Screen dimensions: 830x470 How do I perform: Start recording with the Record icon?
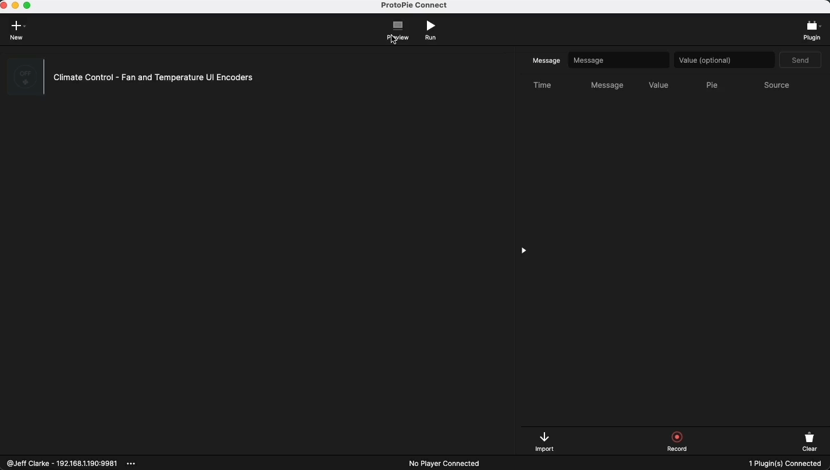click(677, 437)
